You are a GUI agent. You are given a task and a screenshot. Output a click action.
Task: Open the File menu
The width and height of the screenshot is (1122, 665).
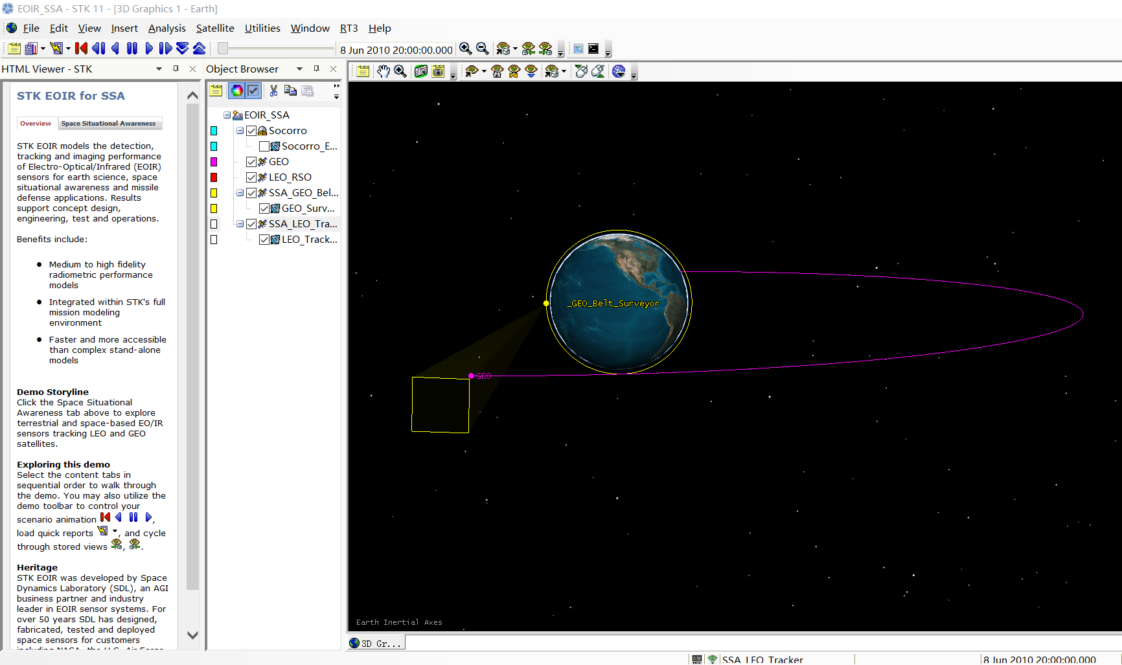[31, 28]
